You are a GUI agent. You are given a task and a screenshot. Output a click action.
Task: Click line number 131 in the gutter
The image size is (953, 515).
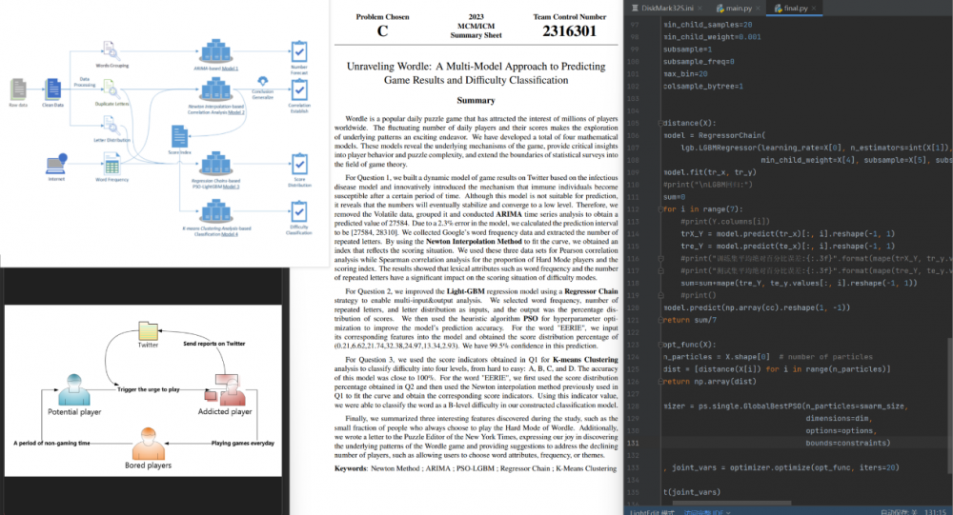pyautogui.click(x=634, y=443)
